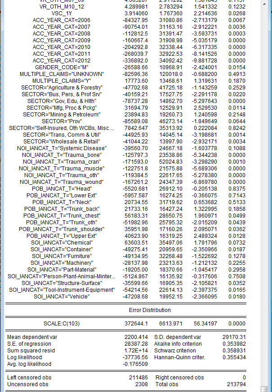
Task: Click the MULTIPLE_CLAIMS="UNKNOWN" label
Action: (x=62, y=74)
